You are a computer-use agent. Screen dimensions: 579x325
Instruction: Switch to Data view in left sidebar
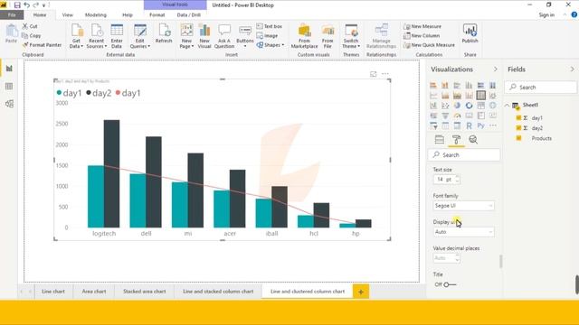[x=9, y=87]
